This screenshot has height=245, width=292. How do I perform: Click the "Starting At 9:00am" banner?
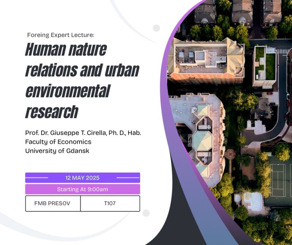pos(82,189)
